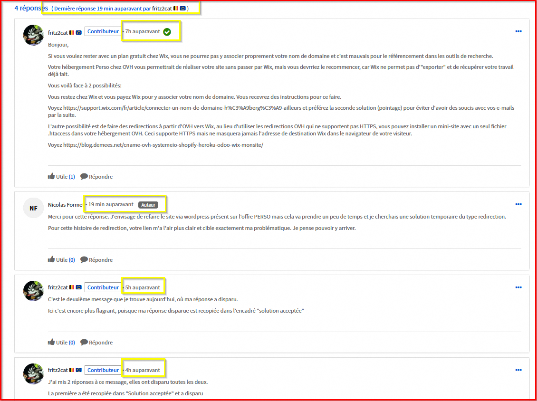Open fritz2cat link in the Dernière réponse header
The width and height of the screenshot is (537, 401).
[162, 9]
